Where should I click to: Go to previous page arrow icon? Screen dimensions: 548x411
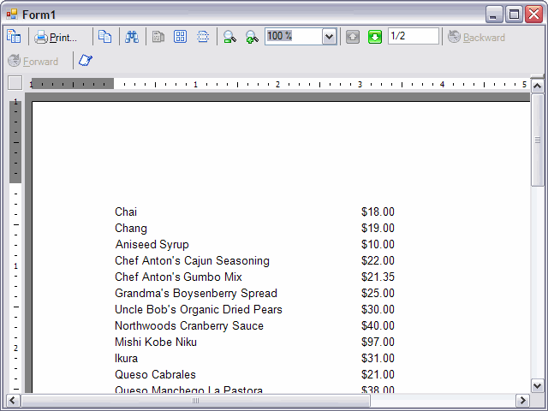353,37
